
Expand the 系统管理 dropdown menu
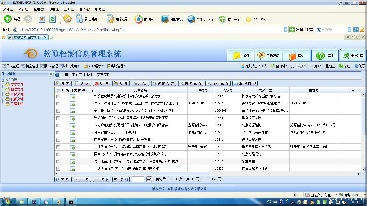tap(116, 66)
